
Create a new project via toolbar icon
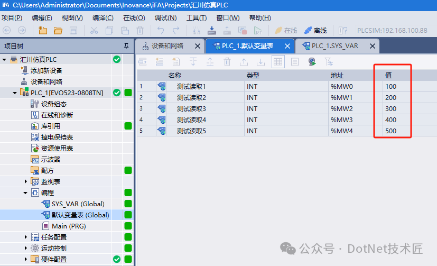[x=43, y=30]
